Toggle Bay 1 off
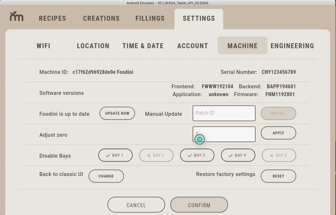The height and width of the screenshot is (215, 336). click(115, 155)
